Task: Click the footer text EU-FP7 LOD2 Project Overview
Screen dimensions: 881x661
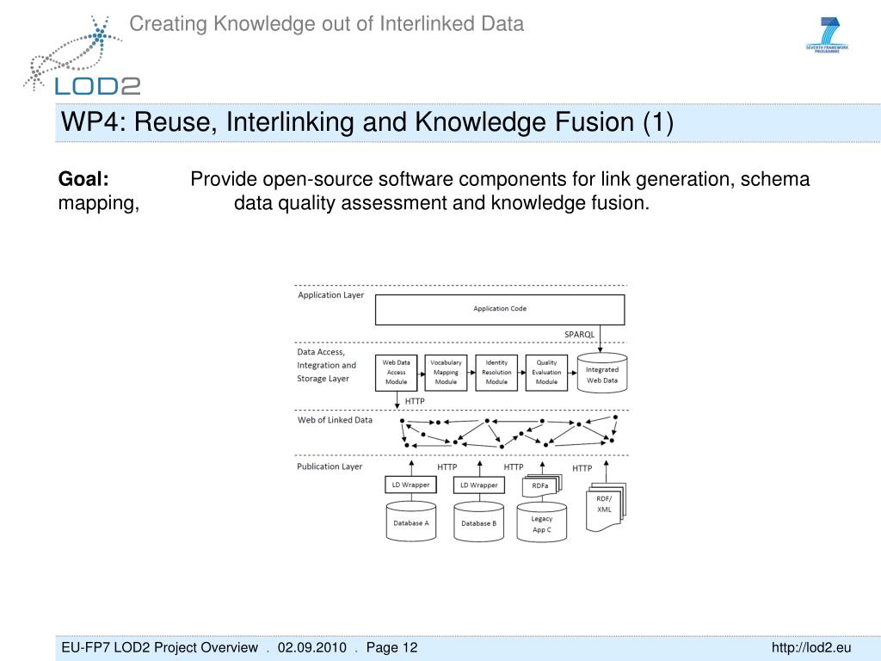Action: coord(159,647)
